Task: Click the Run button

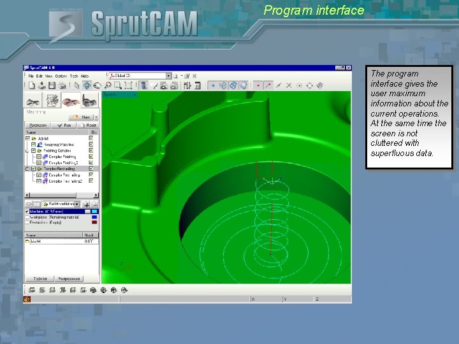Action: pyautogui.click(x=64, y=125)
